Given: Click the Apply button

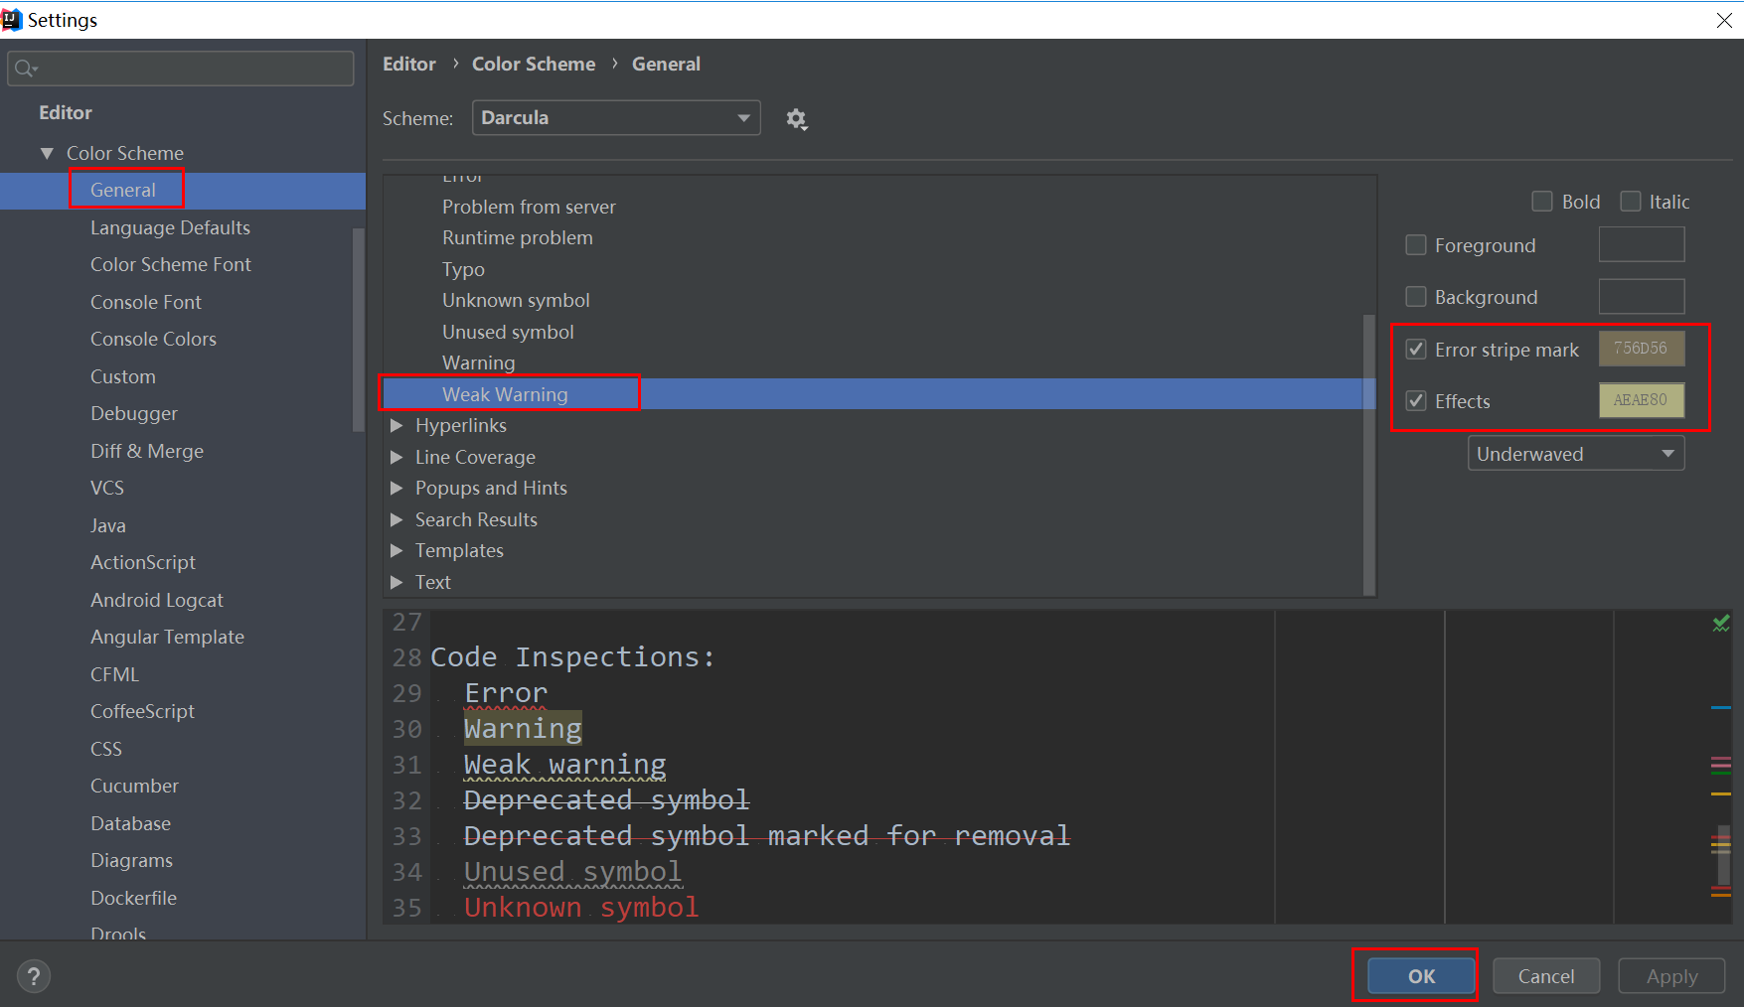Looking at the screenshot, I should [x=1671, y=976].
